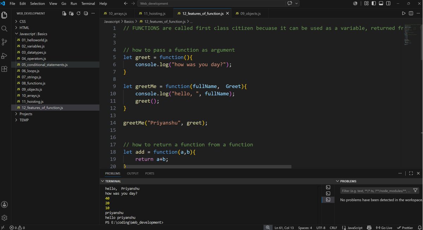This screenshot has height=230, width=423.
Task: Collapse all folders in Explorer
Action: [86, 13]
